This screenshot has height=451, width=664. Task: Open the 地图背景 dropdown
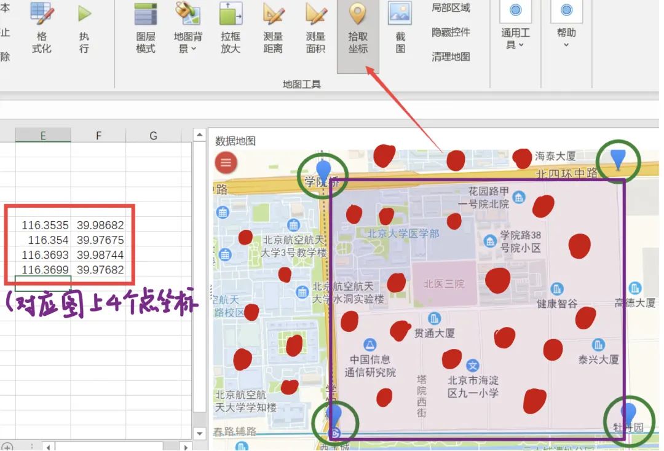click(x=188, y=28)
